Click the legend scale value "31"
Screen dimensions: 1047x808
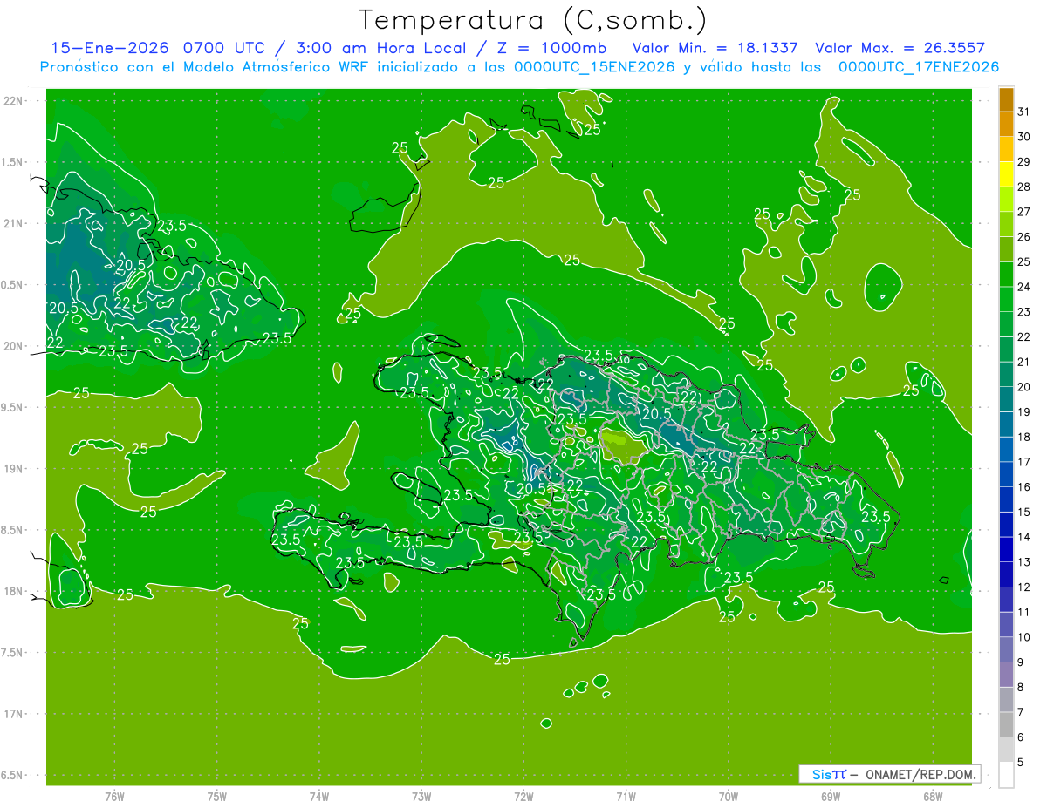[1024, 112]
